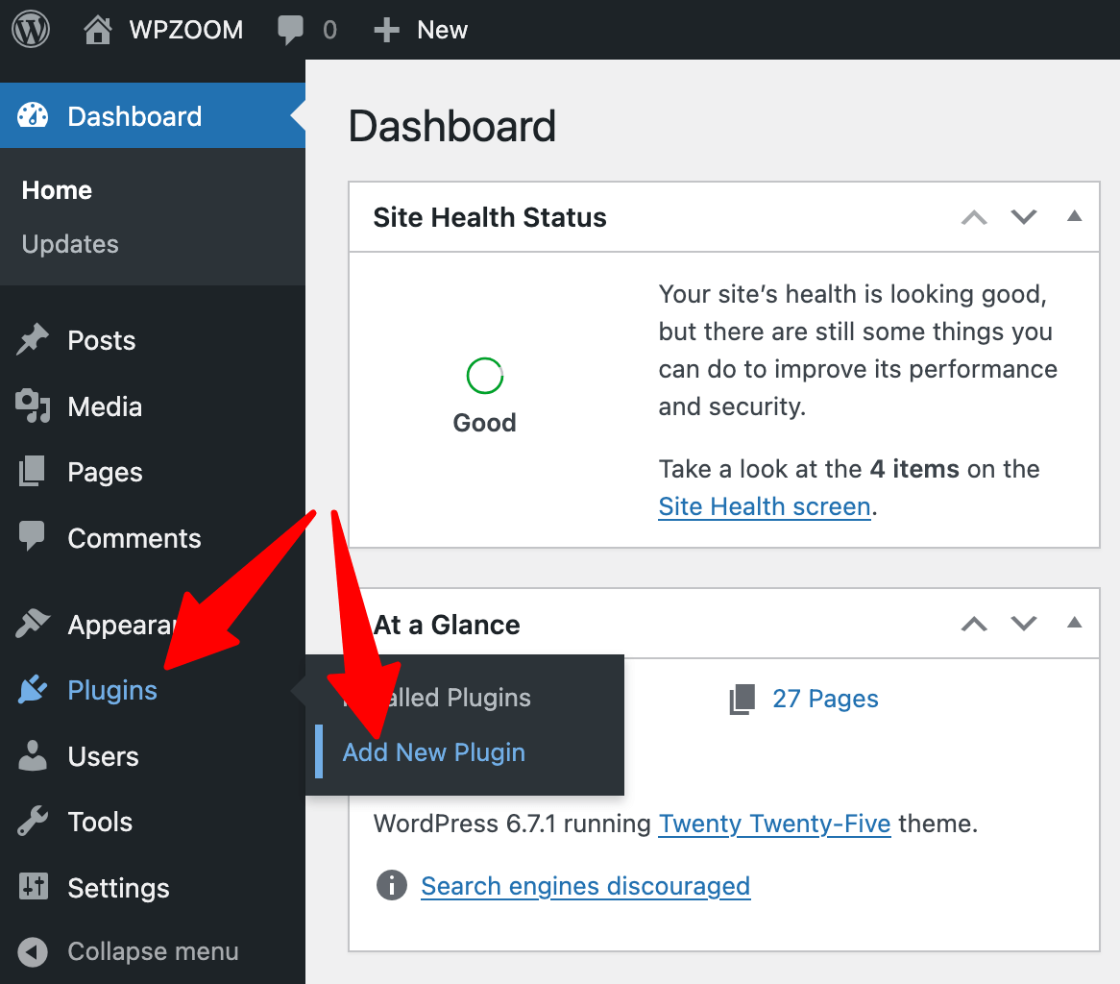Click the Twenty Twenty-Five theme link

[774, 824]
